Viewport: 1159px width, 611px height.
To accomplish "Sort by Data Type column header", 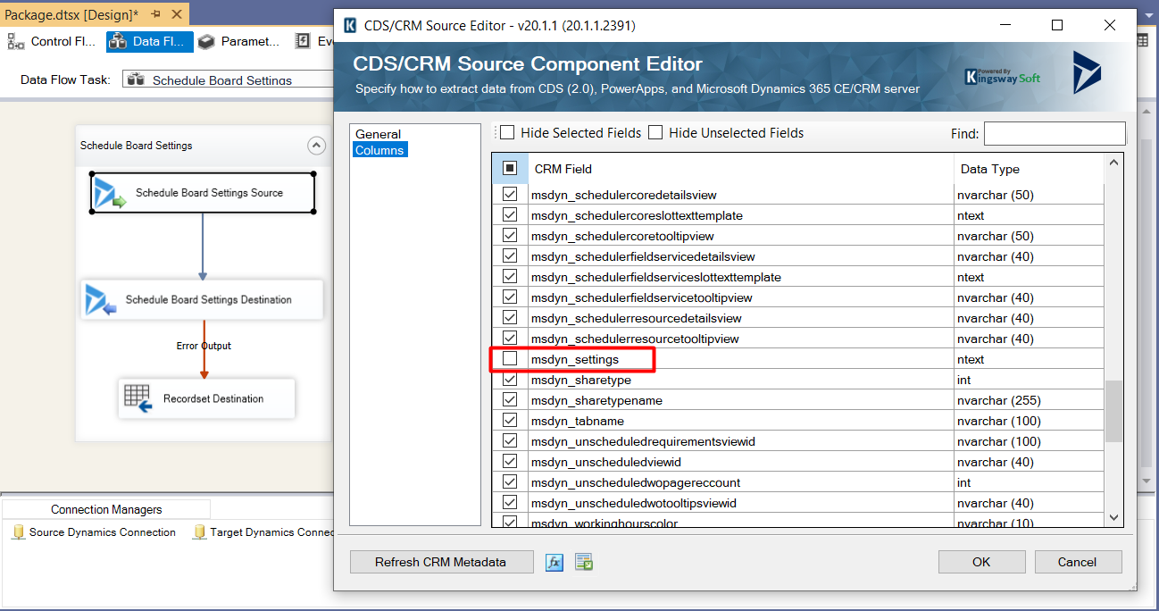I will coord(1029,169).
